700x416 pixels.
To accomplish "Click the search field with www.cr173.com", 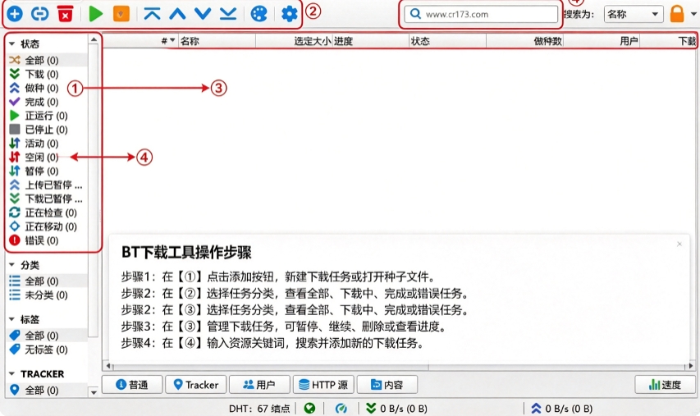I will 481,14.
